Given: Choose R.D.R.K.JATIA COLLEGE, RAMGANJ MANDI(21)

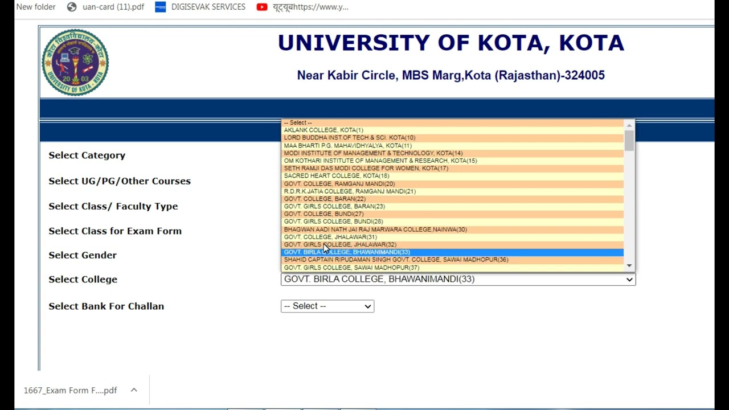Looking at the screenshot, I should pyautogui.click(x=453, y=191).
